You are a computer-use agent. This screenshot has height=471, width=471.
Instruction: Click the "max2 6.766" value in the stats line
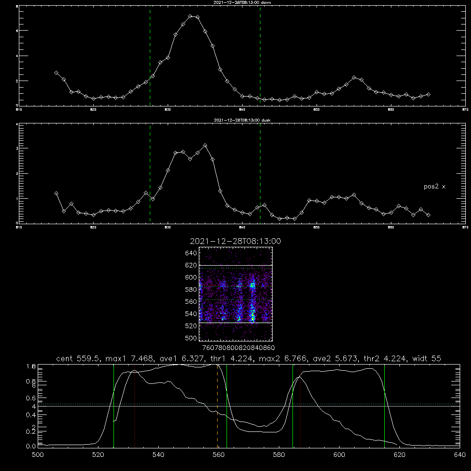tap(283, 358)
